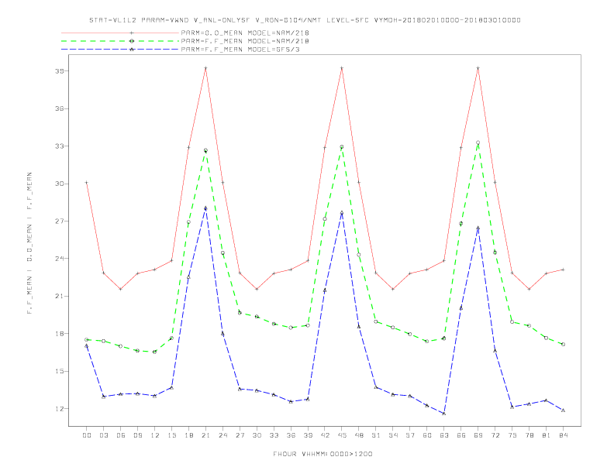Click x-axis tick label 39
Viewport: 614px width, 474px height.
point(308,435)
